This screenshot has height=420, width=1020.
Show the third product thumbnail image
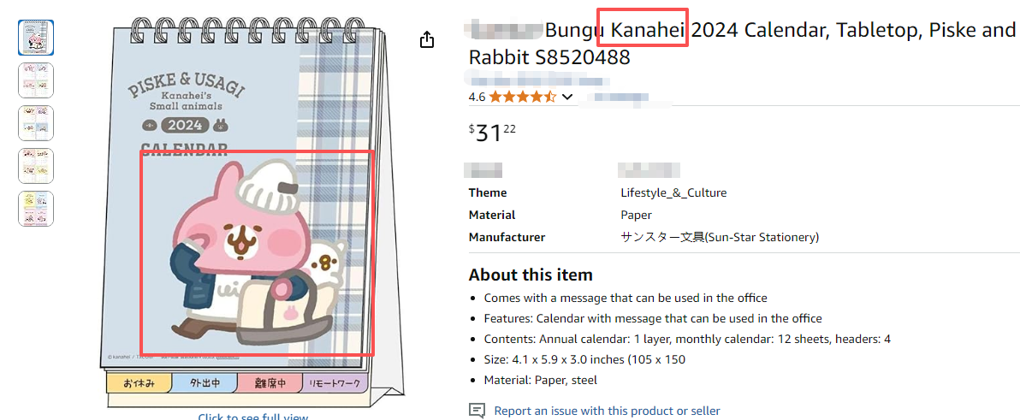(36, 123)
